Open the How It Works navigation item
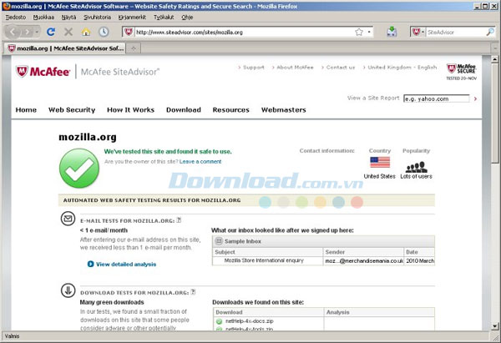The width and height of the screenshot is (501, 343). point(131,110)
